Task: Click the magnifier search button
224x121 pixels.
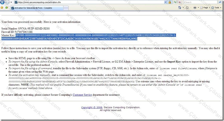Action: [x=220, y=2]
